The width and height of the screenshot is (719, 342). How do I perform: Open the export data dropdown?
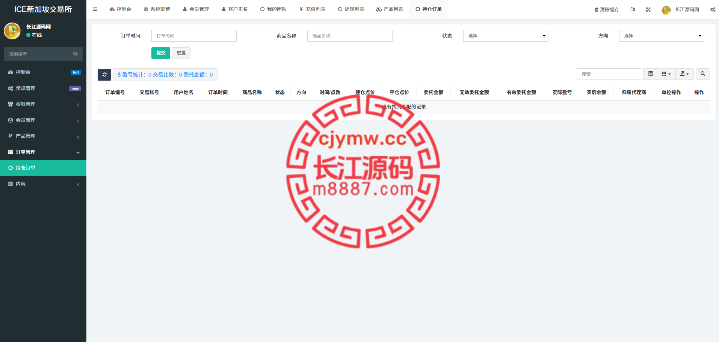click(684, 74)
